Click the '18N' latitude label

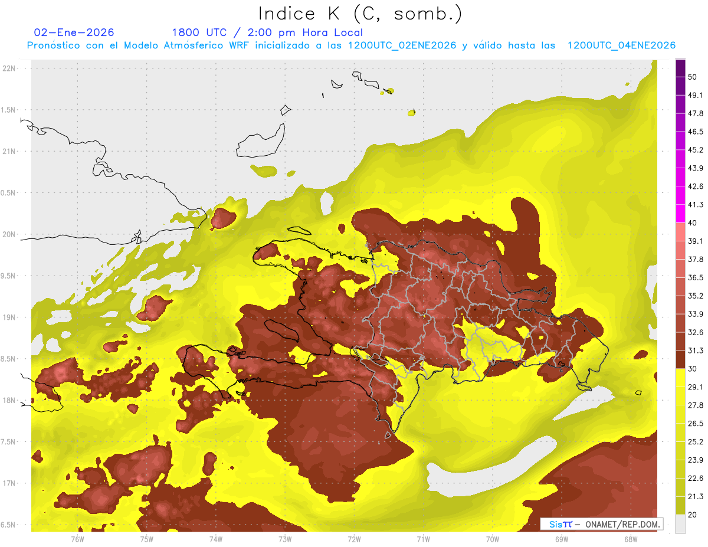(x=9, y=401)
